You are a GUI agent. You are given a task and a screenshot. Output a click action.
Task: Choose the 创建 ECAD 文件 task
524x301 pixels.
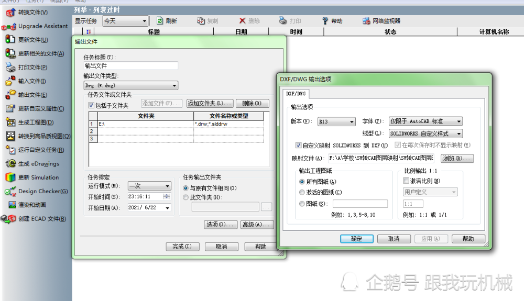(34, 219)
